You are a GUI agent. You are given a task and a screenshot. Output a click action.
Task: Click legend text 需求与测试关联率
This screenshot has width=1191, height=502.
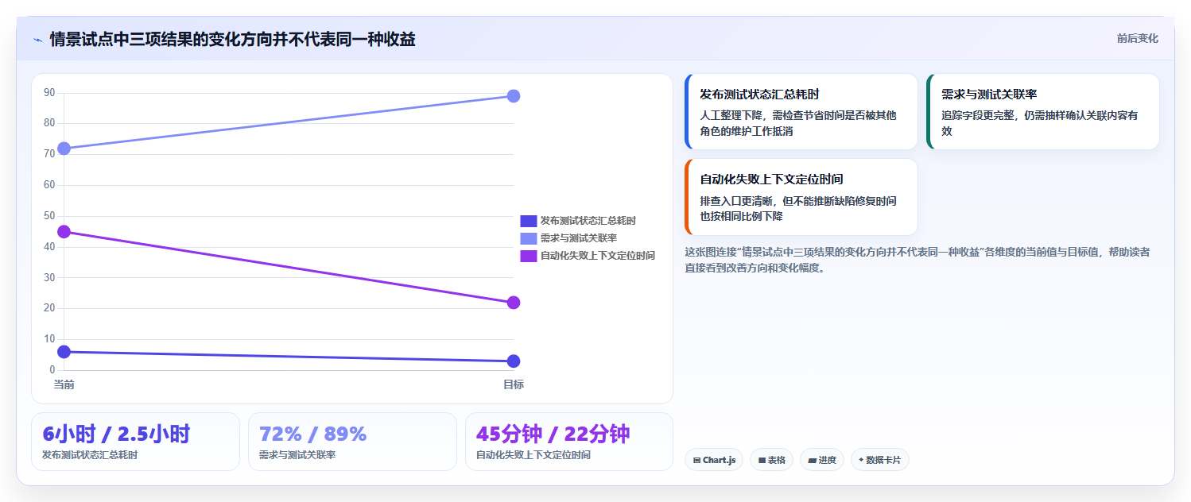coord(578,238)
